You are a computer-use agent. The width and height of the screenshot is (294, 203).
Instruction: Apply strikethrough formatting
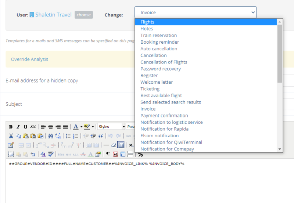(x=33, y=127)
